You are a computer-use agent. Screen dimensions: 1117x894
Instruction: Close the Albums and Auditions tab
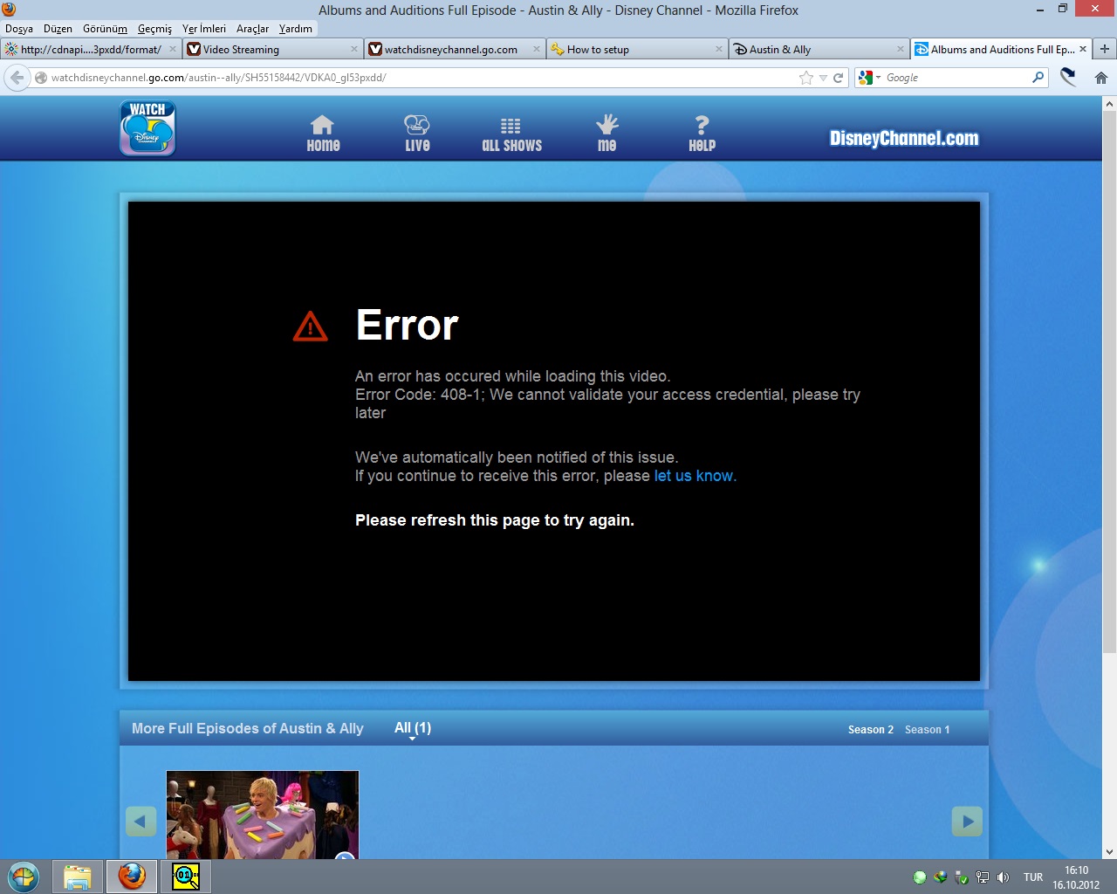(x=1083, y=50)
